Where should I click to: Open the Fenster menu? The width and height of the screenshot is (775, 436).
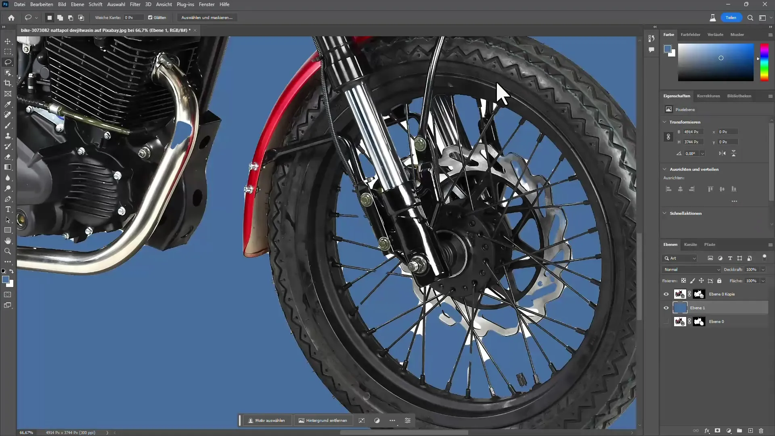207,4
